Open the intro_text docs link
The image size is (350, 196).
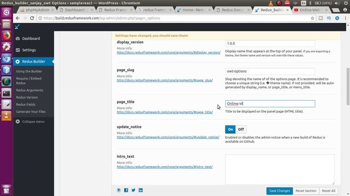point(165,167)
